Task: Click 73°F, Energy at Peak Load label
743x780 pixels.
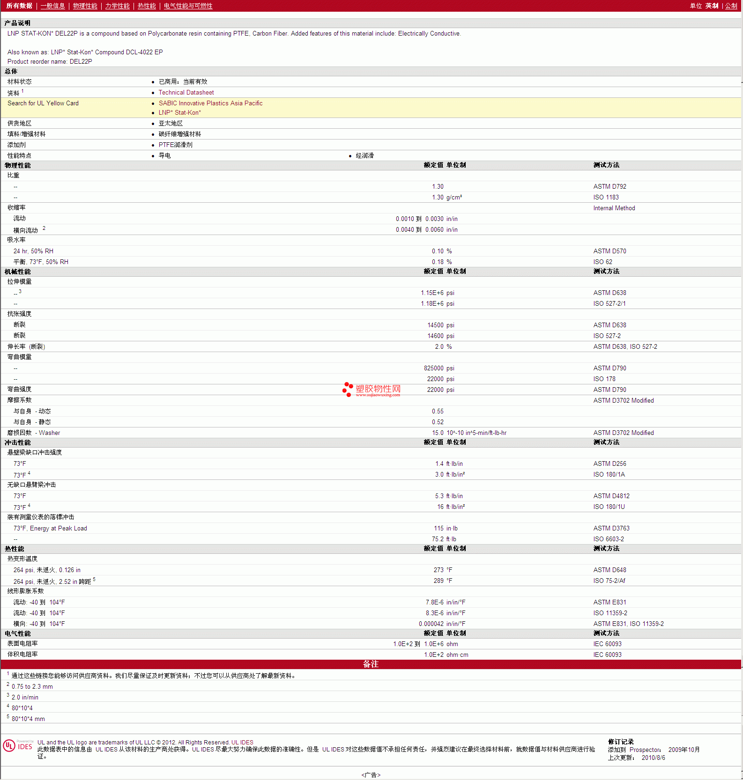Action: 50,529
